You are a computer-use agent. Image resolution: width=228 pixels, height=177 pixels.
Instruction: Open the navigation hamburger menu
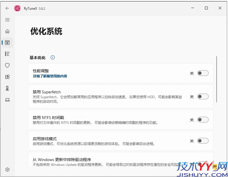[7, 20]
